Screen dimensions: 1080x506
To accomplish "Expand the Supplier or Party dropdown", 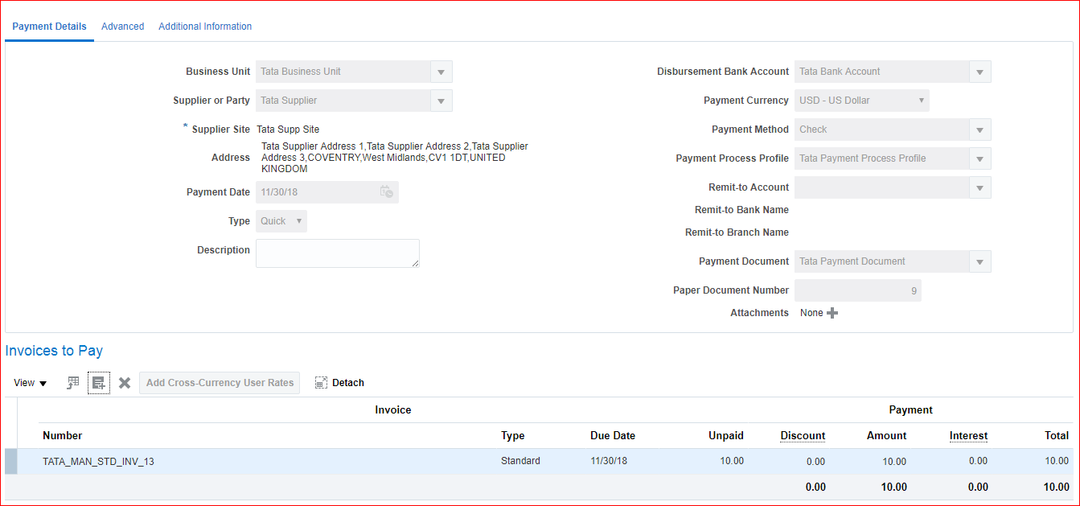I will [441, 101].
